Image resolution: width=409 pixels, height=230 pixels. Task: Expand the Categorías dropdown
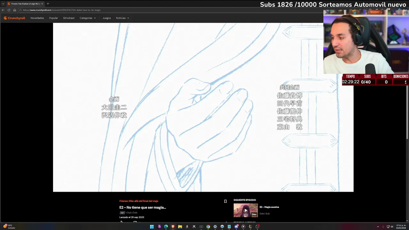pos(88,18)
